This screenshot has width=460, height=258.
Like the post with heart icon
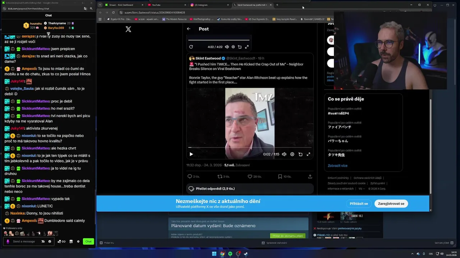tap(250, 176)
